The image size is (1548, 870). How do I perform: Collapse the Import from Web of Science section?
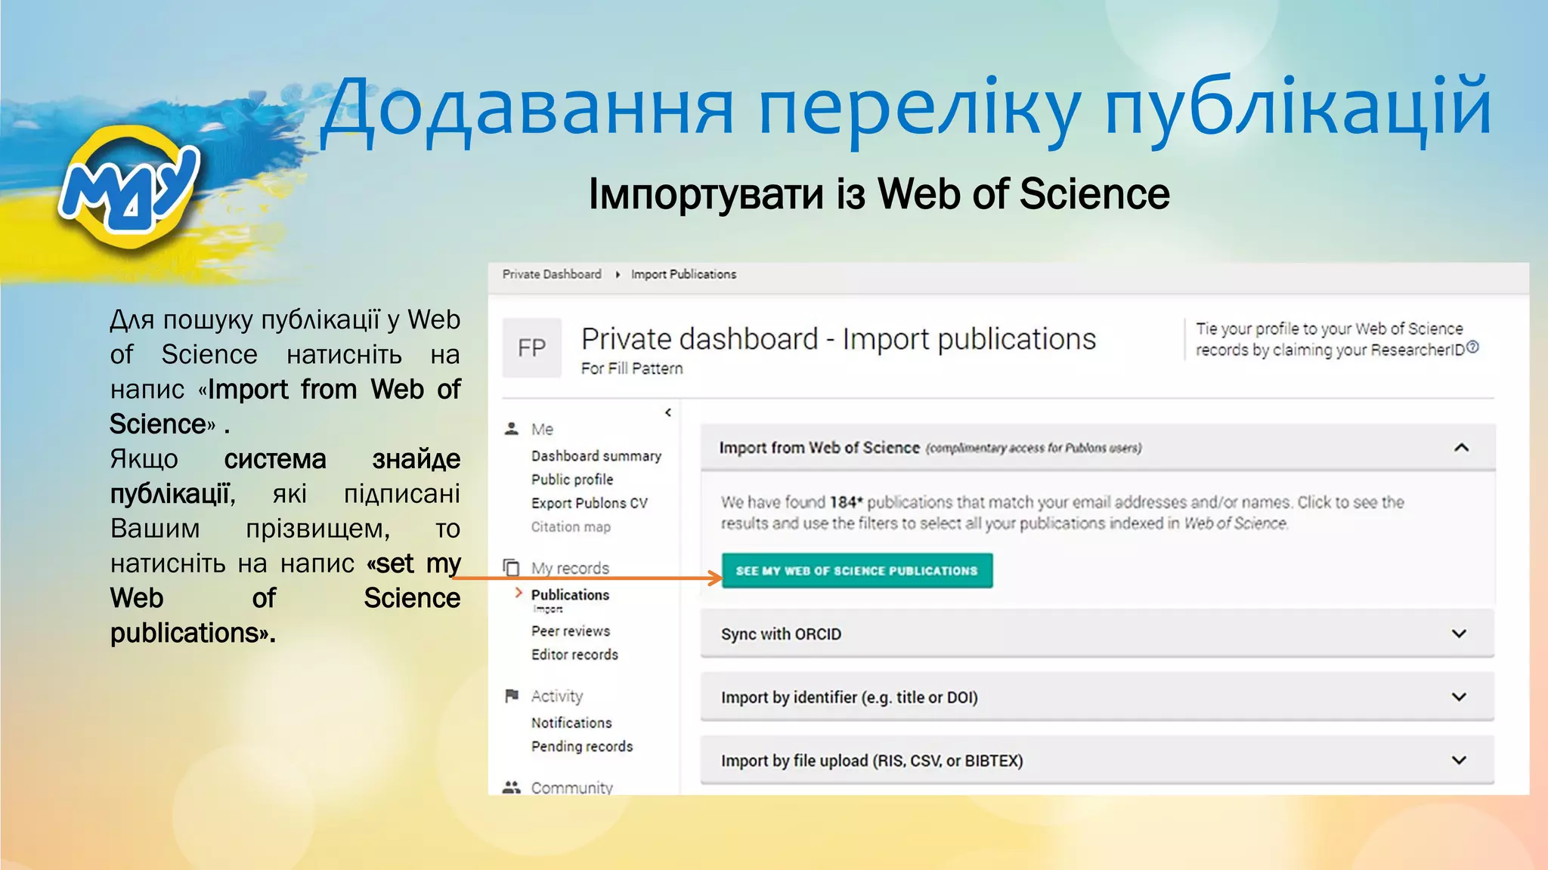[x=1461, y=448]
